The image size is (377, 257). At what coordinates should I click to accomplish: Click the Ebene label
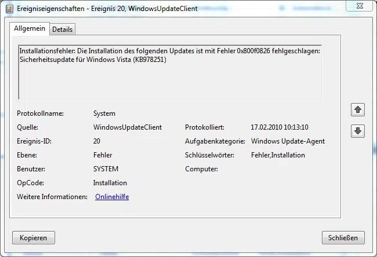point(27,155)
